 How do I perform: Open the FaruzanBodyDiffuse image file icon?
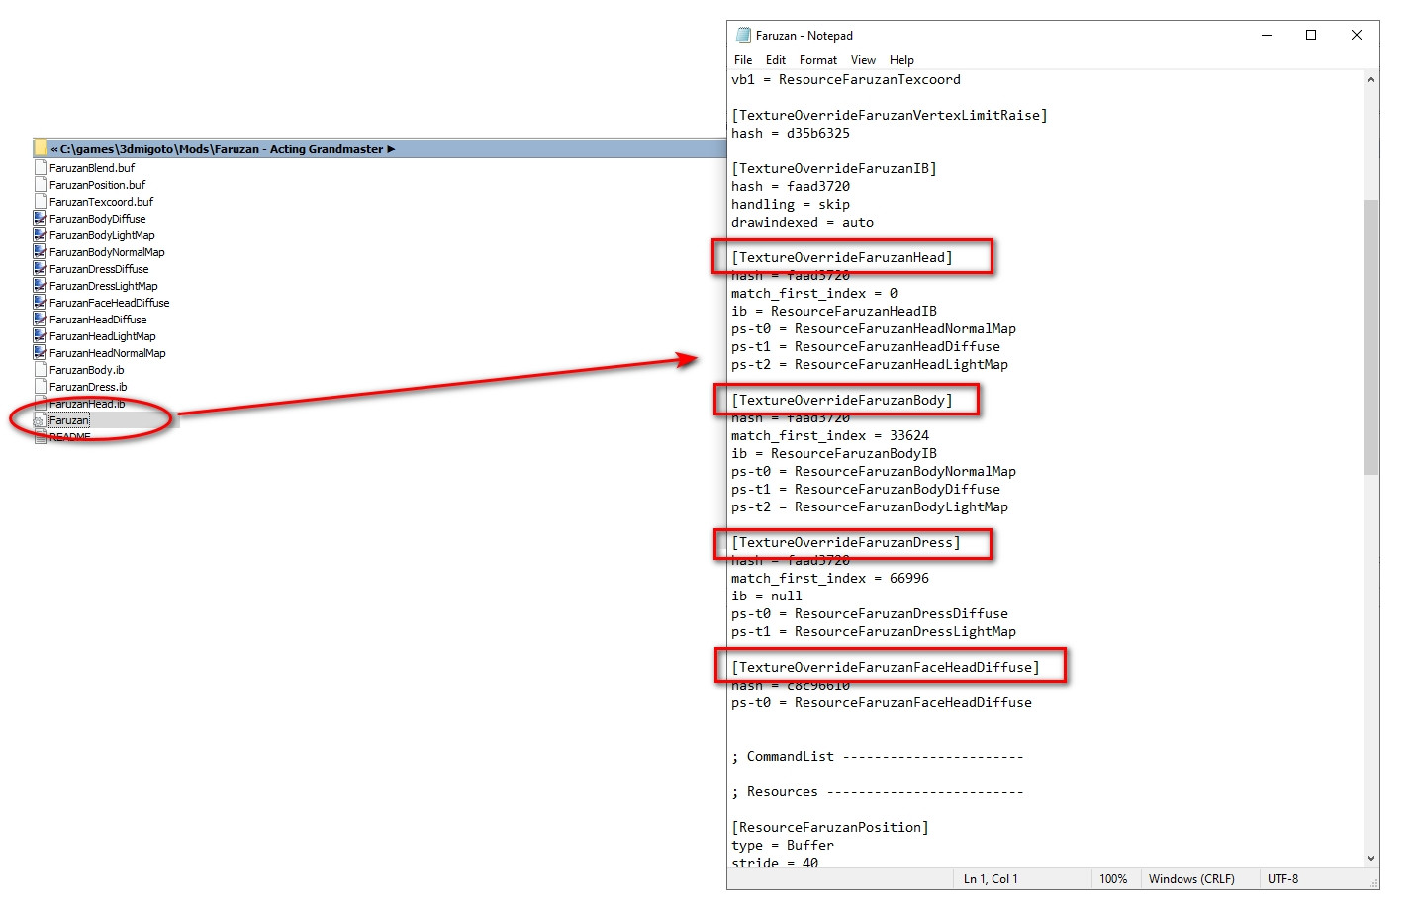(40, 219)
